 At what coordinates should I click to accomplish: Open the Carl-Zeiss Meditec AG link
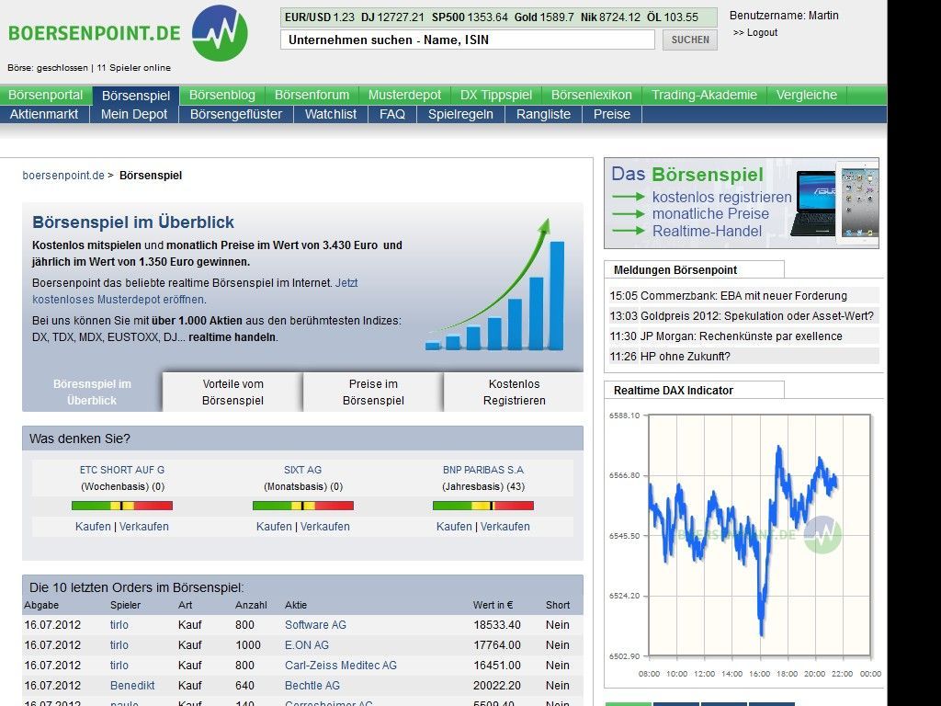(x=341, y=666)
